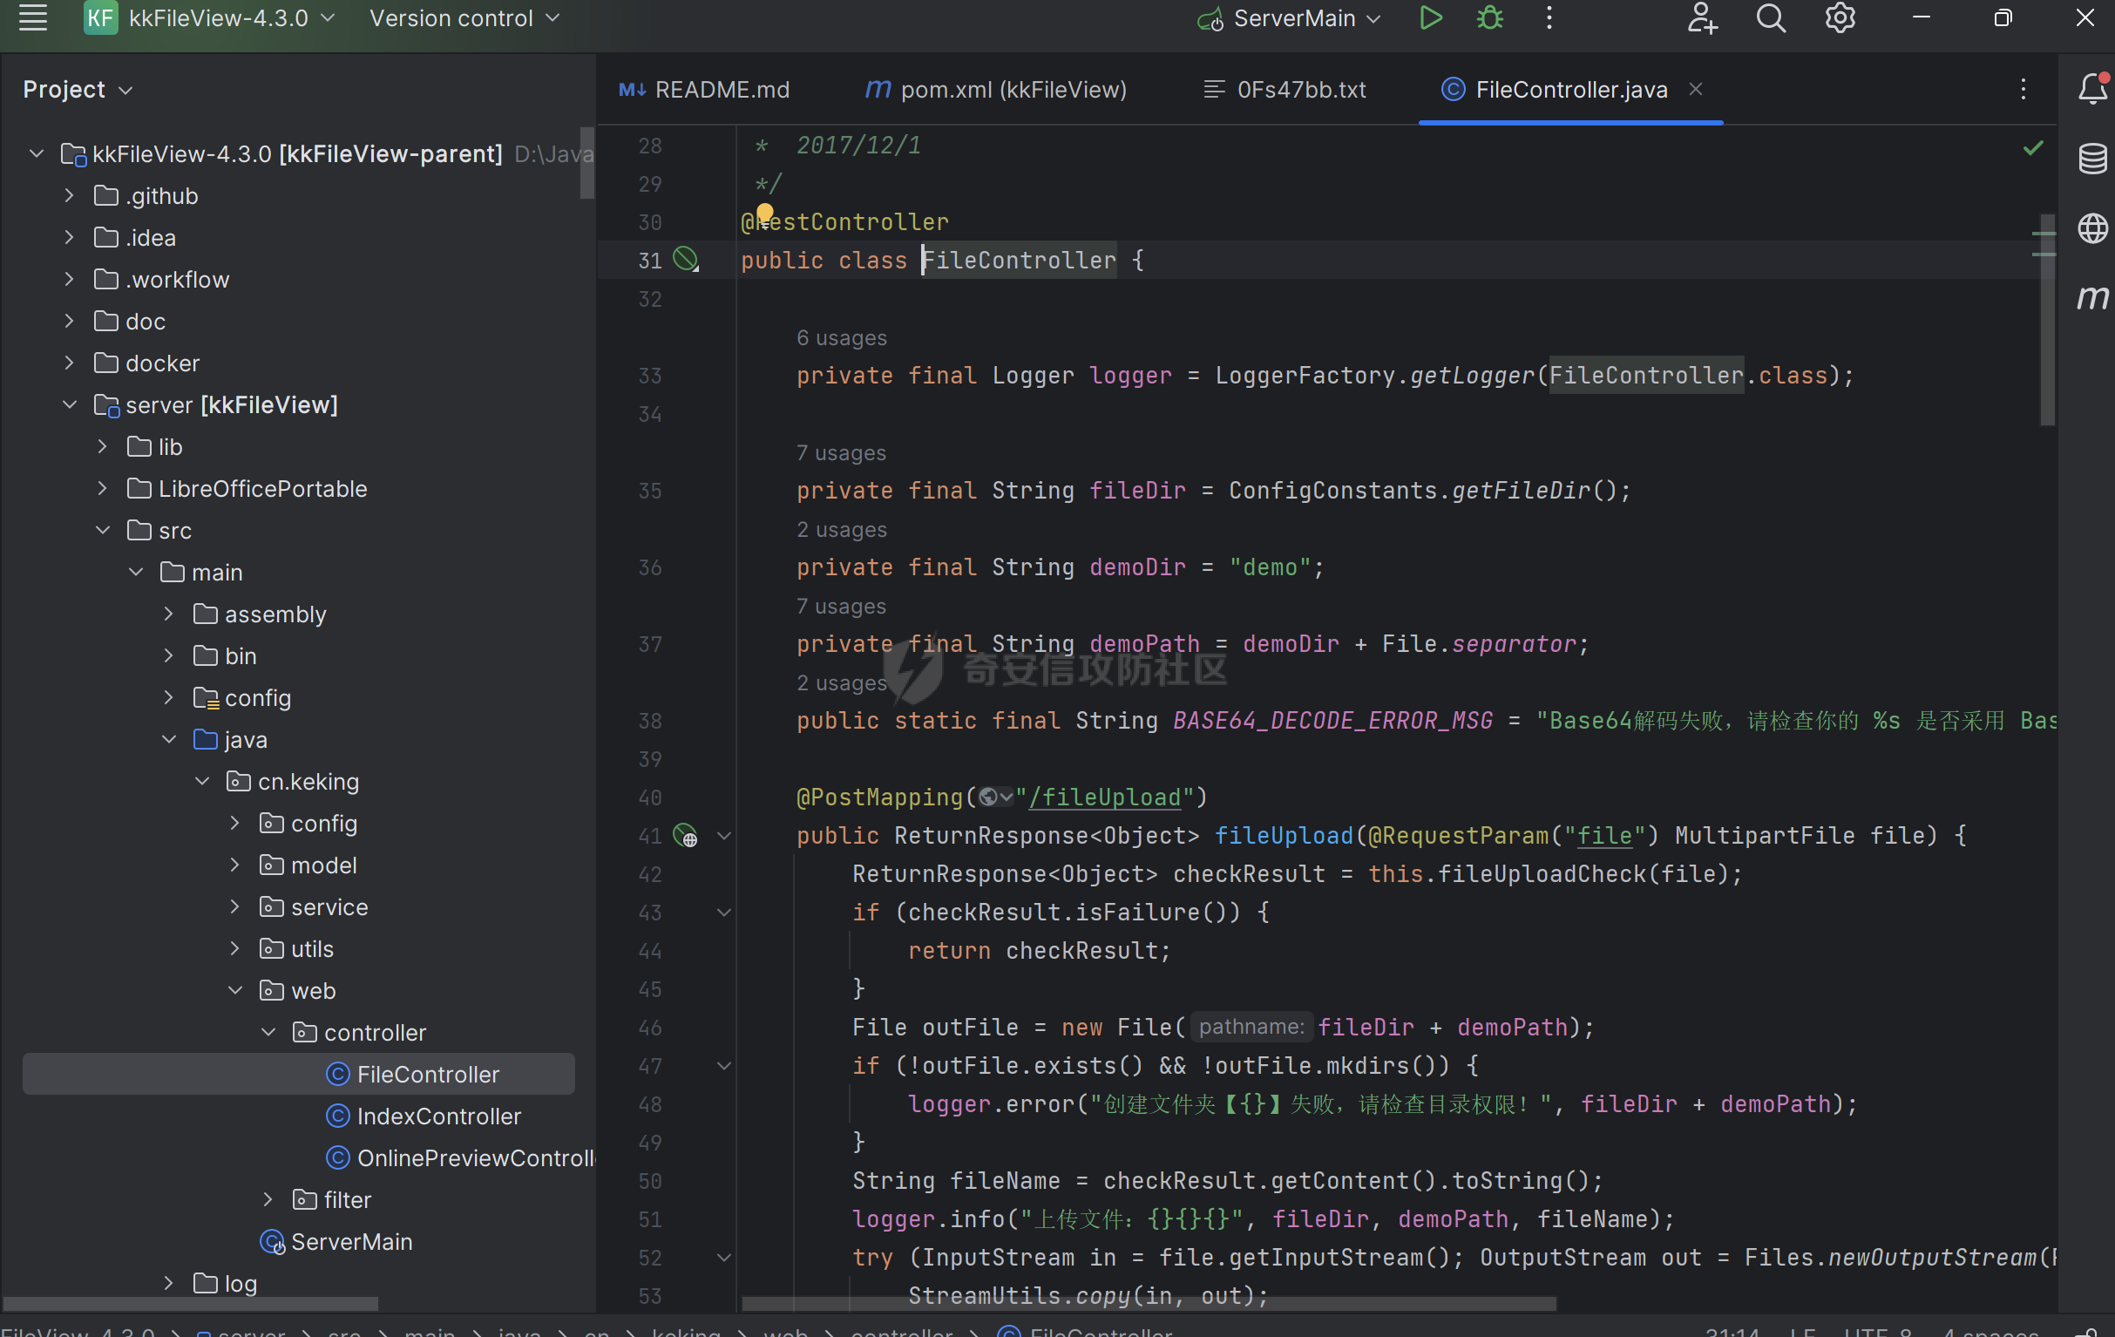Click the green inspection checkmark
This screenshot has width=2115, height=1337.
pyautogui.click(x=2033, y=147)
